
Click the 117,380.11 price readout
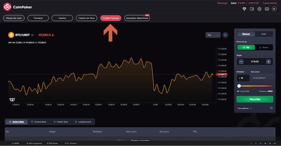tap(46, 35)
